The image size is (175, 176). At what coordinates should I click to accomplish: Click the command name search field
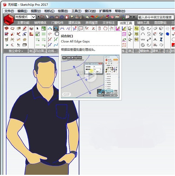(x=155, y=17)
